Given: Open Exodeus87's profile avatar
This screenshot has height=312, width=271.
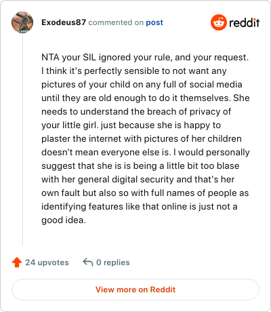Looking at the screenshot, I should click(22, 22).
